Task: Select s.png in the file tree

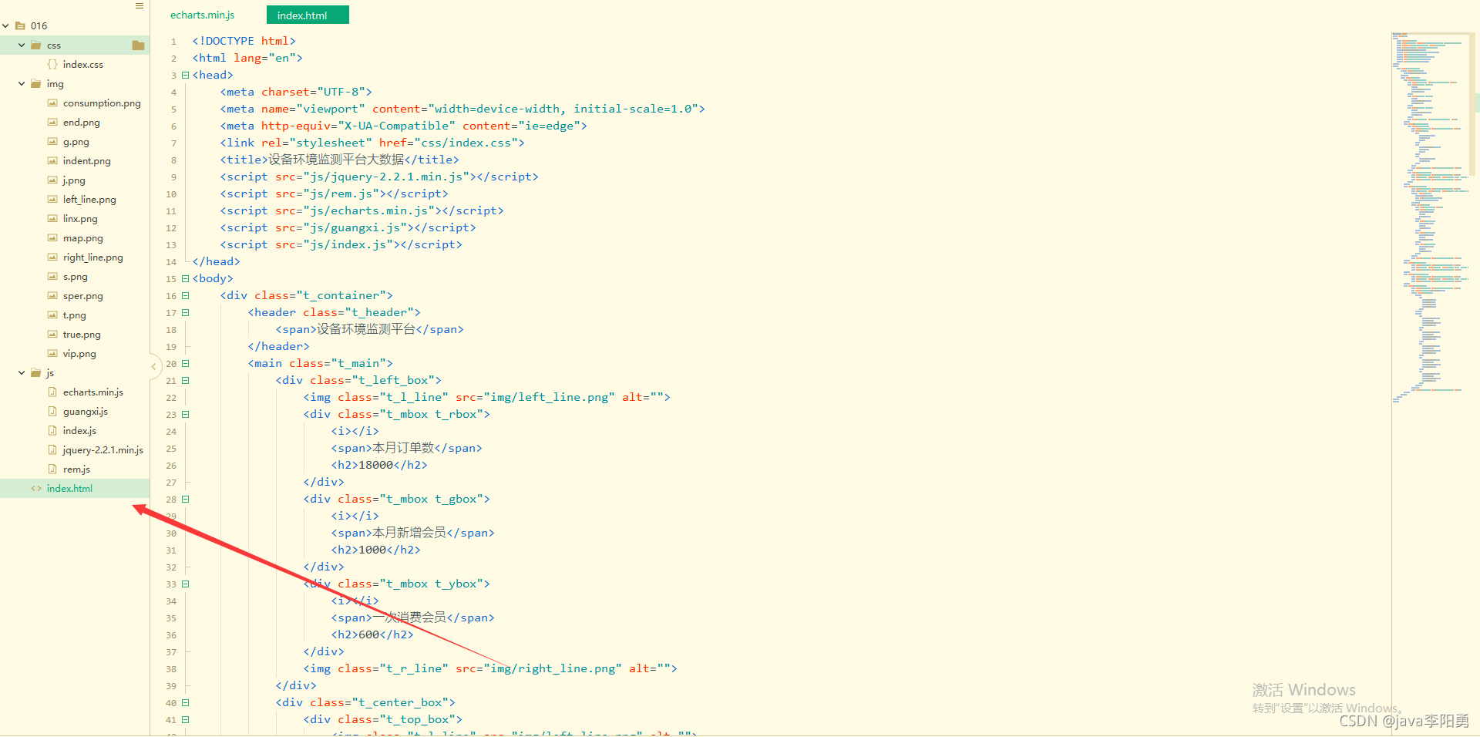Action: pyautogui.click(x=75, y=277)
